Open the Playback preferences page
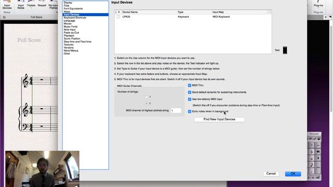Image resolution: width=333 pixels, height=187 pixels. click(x=69, y=36)
